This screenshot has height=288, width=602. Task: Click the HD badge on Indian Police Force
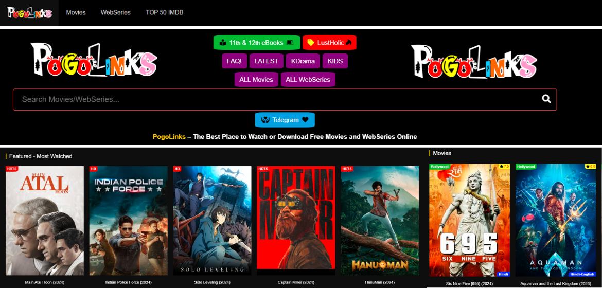pos(93,169)
